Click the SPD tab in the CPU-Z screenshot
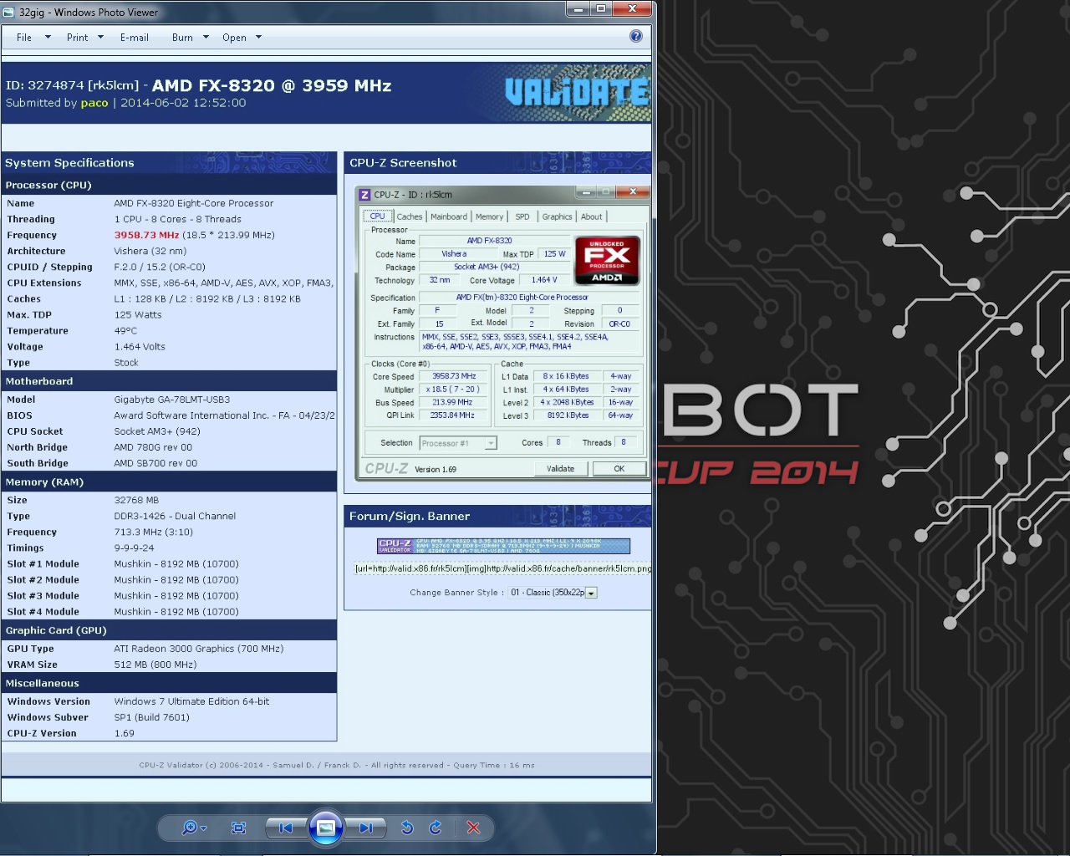This screenshot has height=856, width=1070. point(522,217)
